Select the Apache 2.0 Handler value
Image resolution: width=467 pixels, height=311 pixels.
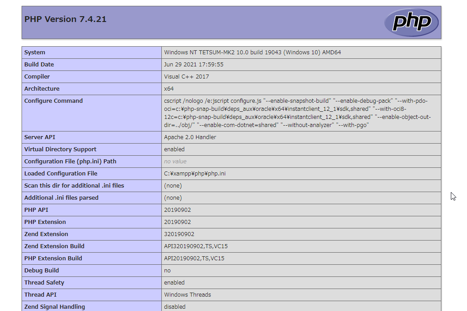tap(190, 137)
